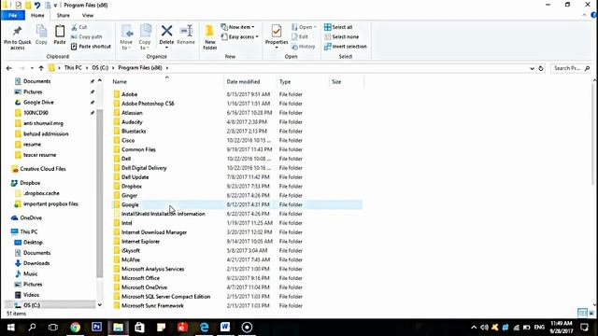Click navigation pane scroll down arrow
Screen dimensions: 598x336
tap(100, 305)
